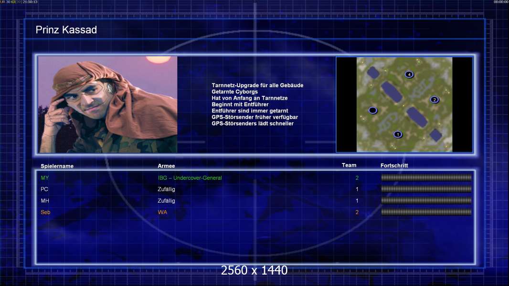Select player name MH
Viewport: 509px width, 286px height.
(45, 201)
